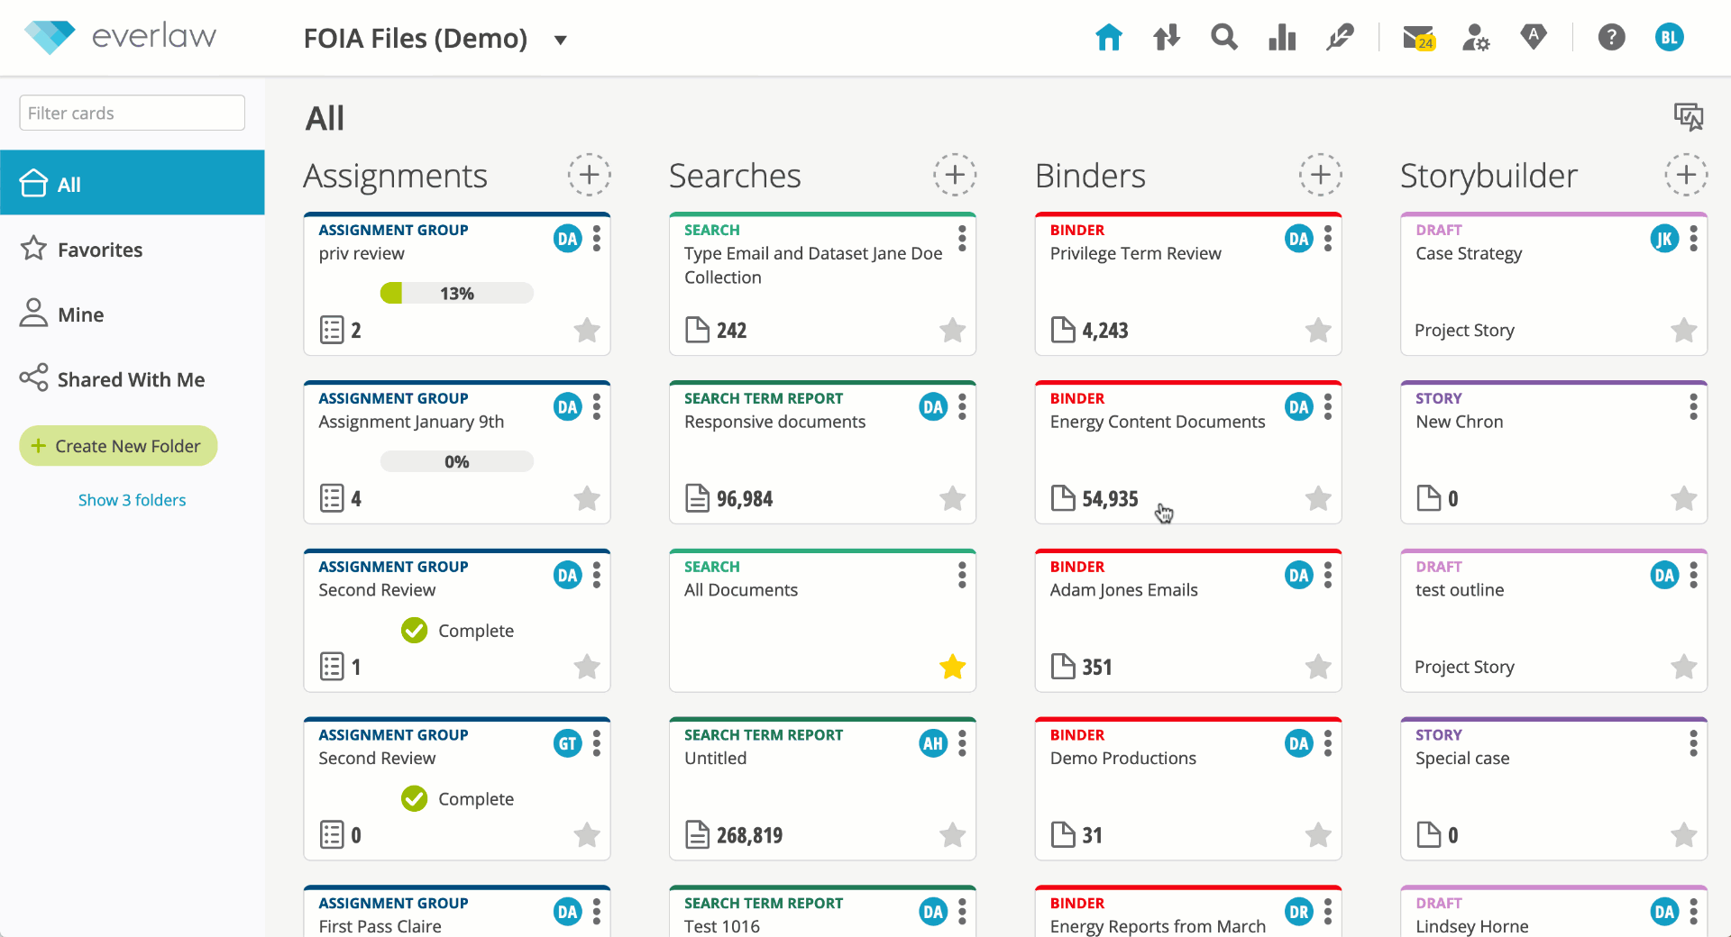Switch to the Shared With Me view

point(131,379)
